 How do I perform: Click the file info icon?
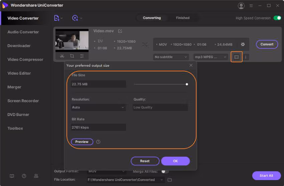click(x=246, y=57)
